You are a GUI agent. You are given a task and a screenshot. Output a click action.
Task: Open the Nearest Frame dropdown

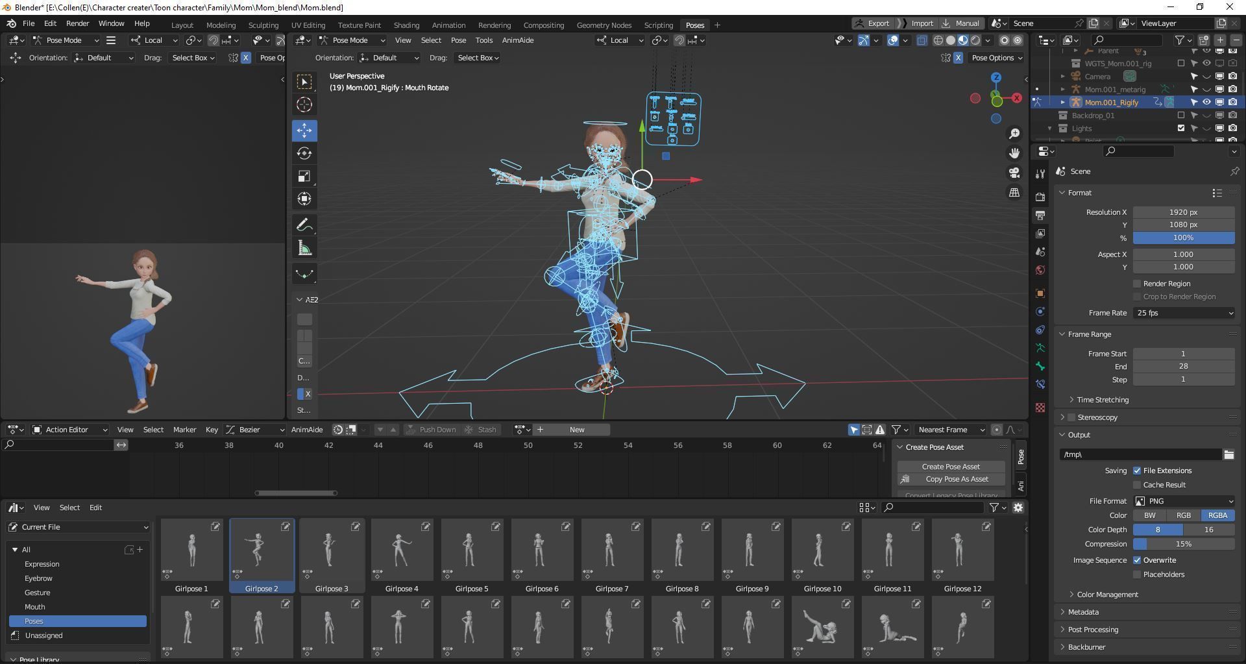click(x=951, y=430)
